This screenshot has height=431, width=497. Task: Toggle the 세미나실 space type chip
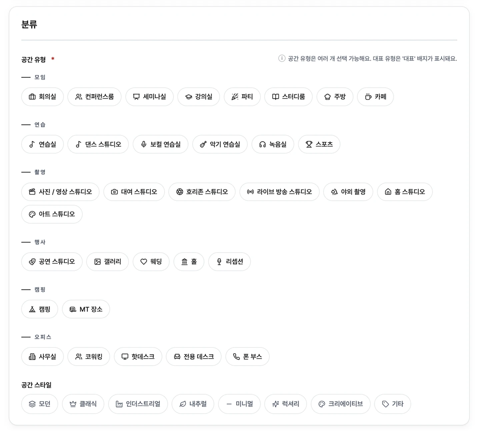coord(149,97)
